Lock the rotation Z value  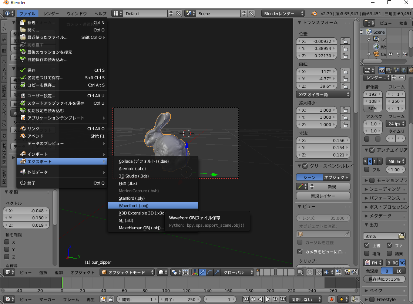click(345, 86)
